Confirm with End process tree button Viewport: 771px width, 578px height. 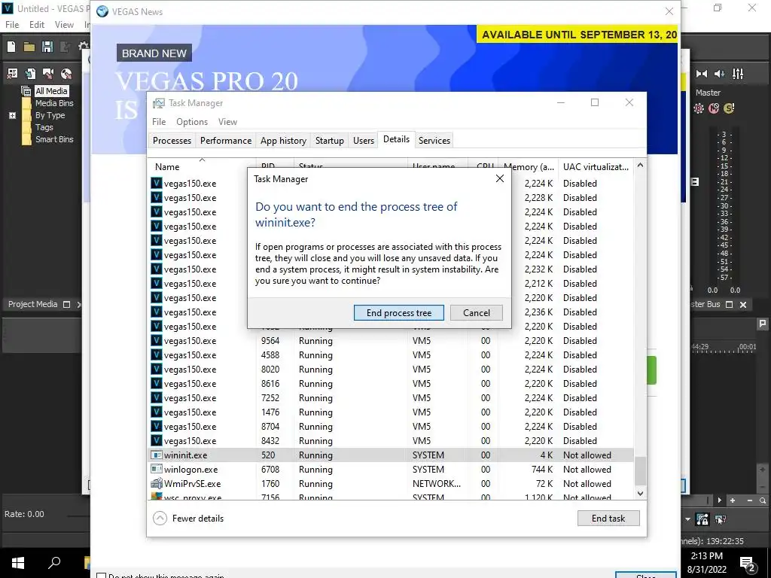(x=399, y=312)
